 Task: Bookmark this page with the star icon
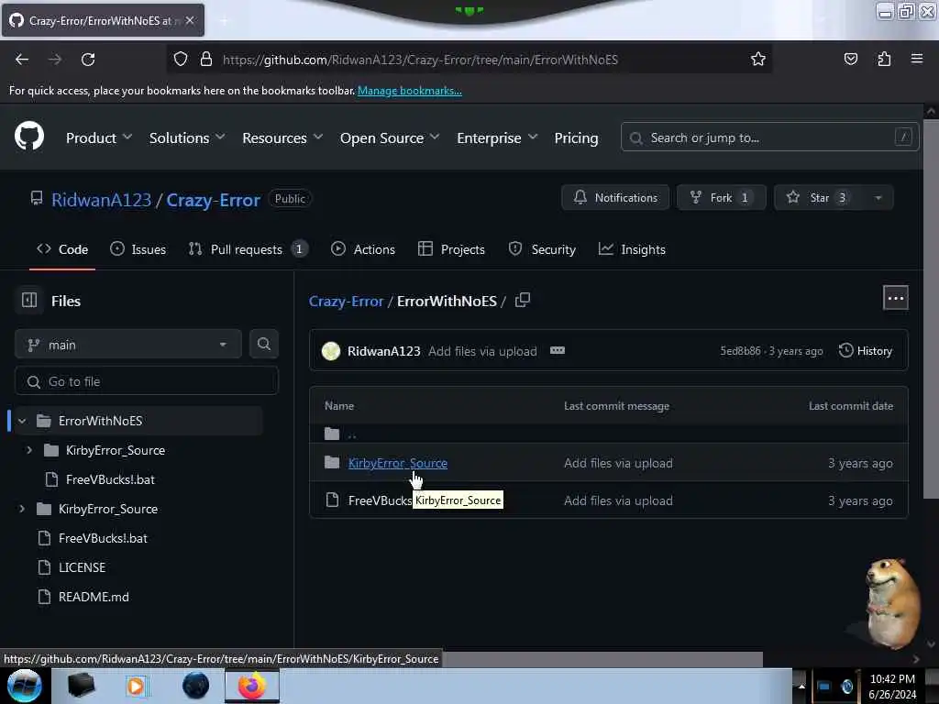[x=757, y=60]
